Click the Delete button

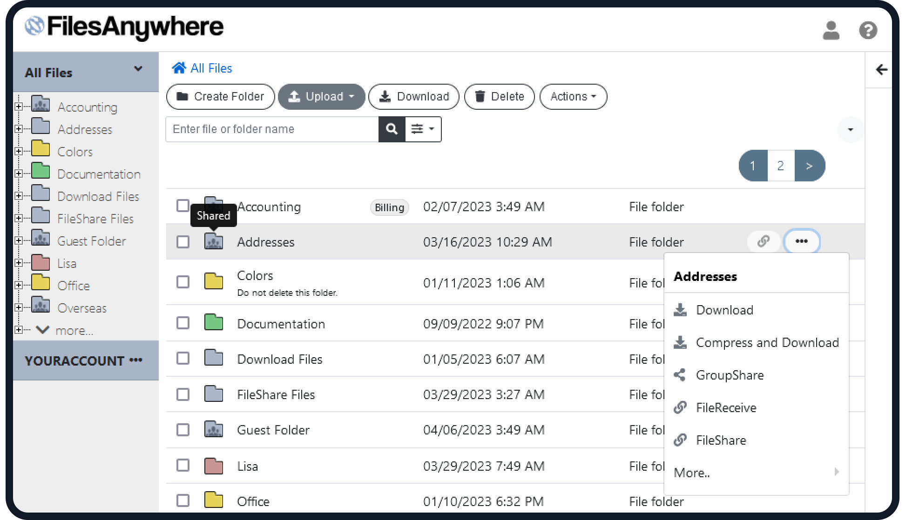coord(500,97)
